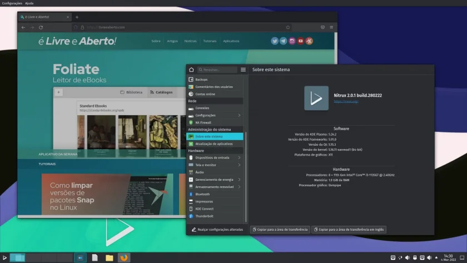
Task: Expand Armazenamento removível chevron
Action: pos(239,187)
